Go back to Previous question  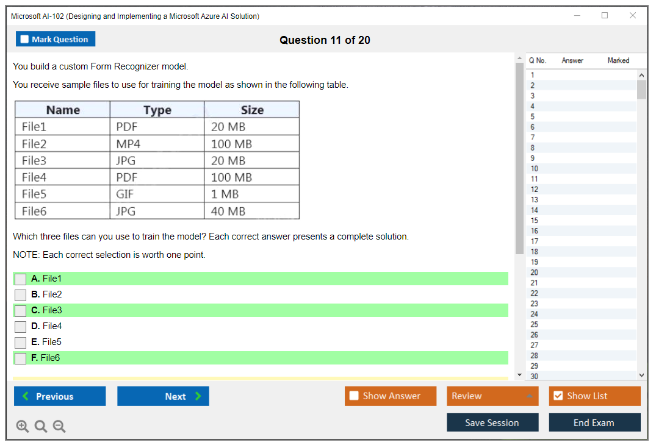click(60, 396)
